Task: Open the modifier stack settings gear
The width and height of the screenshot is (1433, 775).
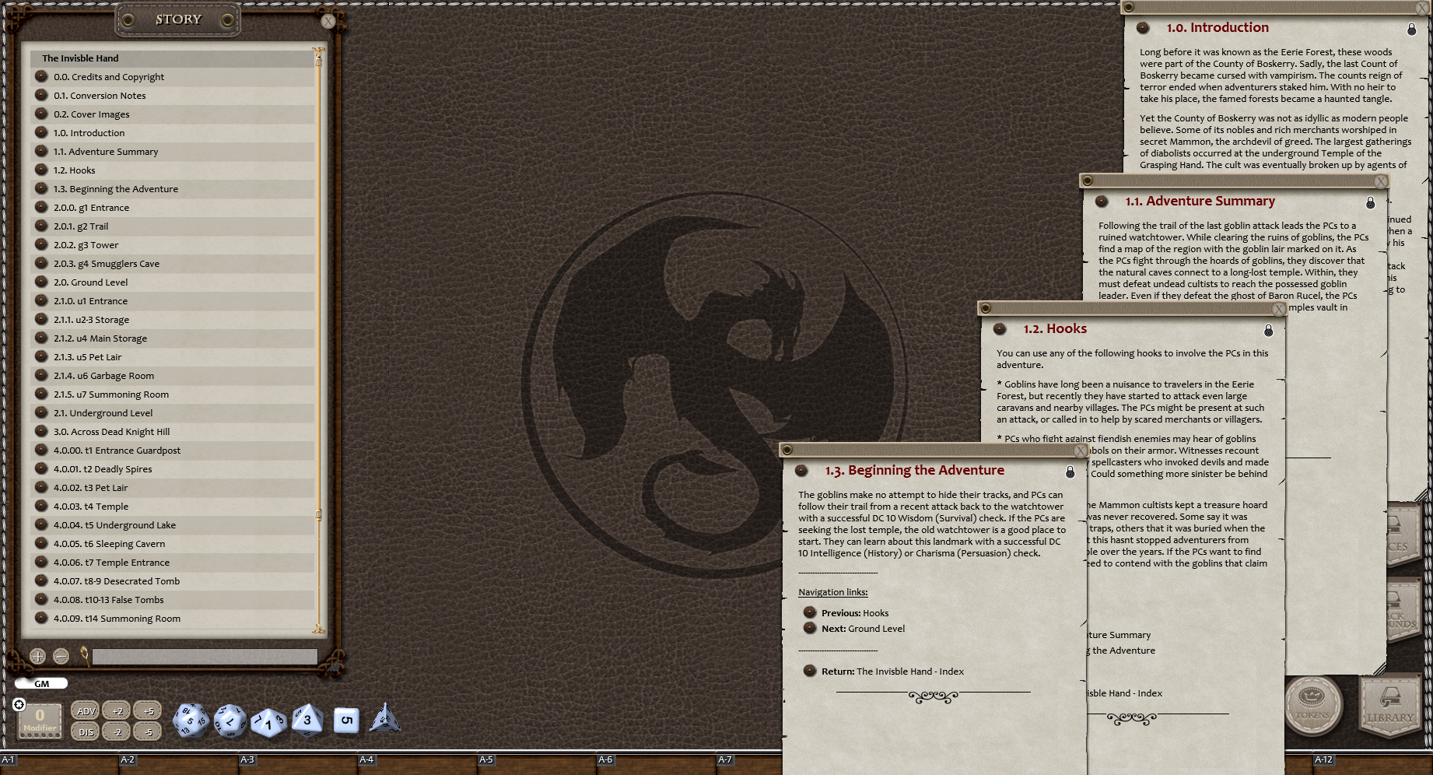Action: [x=19, y=704]
